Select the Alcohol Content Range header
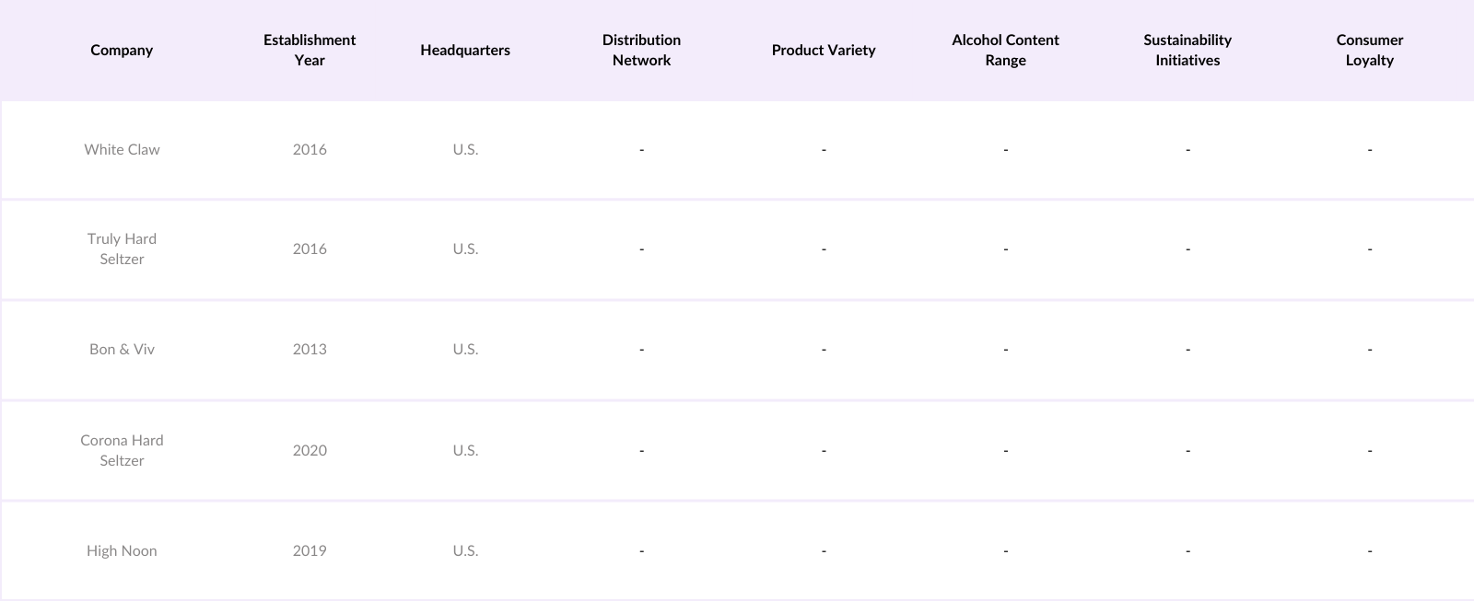This screenshot has width=1474, height=601. click(1005, 50)
